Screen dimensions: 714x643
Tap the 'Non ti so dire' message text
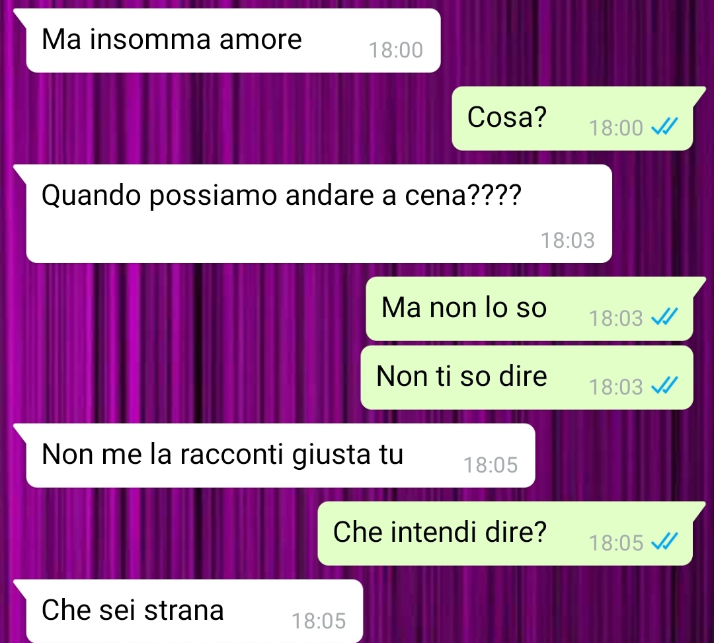[461, 376]
